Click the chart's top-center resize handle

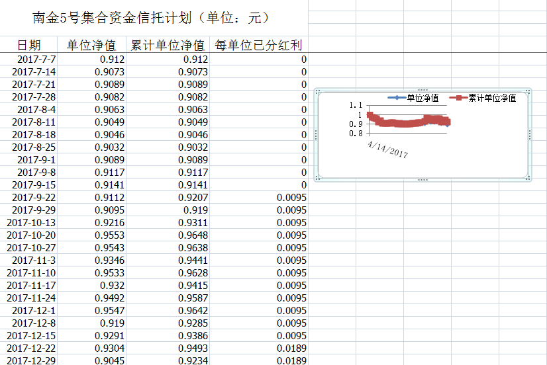[x=423, y=90]
